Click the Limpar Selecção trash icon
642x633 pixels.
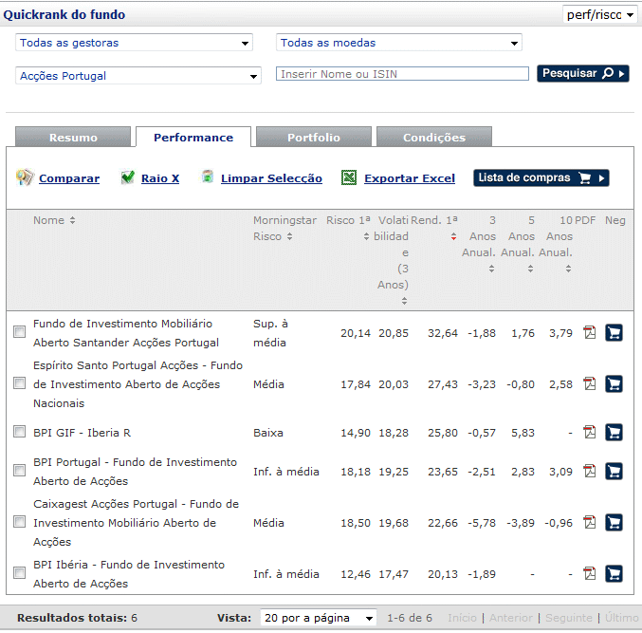208,177
